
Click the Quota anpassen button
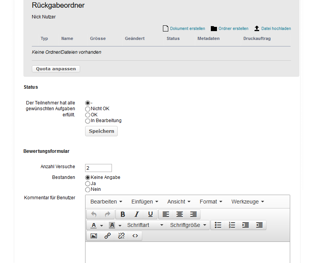tap(56, 69)
